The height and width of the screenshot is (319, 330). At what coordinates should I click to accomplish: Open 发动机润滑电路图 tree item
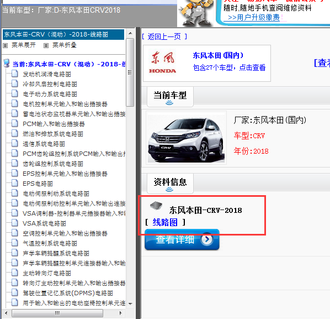coord(47,74)
